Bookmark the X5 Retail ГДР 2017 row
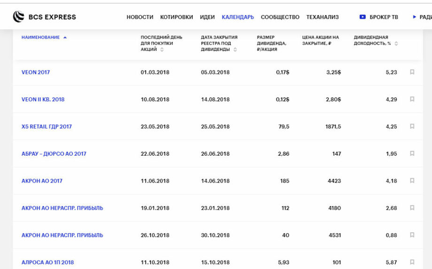This screenshot has height=269, width=432. tap(412, 127)
